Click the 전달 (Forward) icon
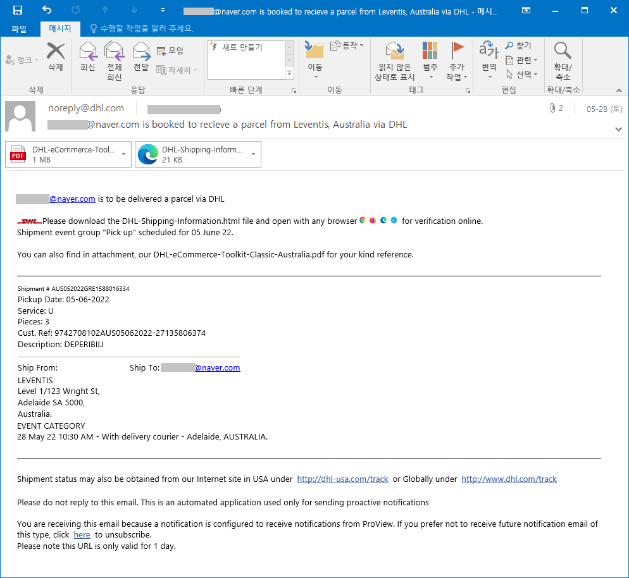 click(141, 51)
